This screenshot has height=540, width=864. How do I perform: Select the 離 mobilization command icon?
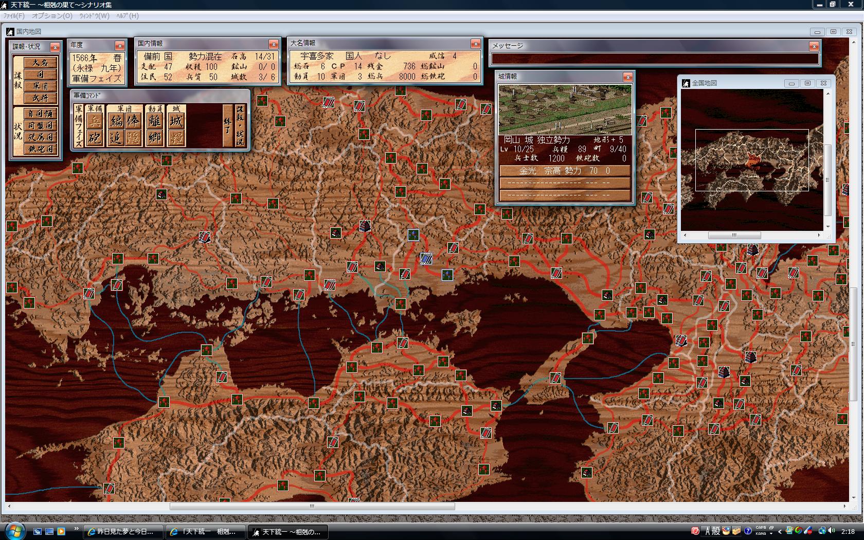pos(155,121)
